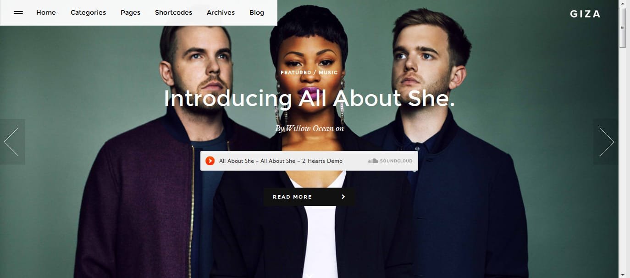Open the MUSIC category link

pyautogui.click(x=327, y=72)
